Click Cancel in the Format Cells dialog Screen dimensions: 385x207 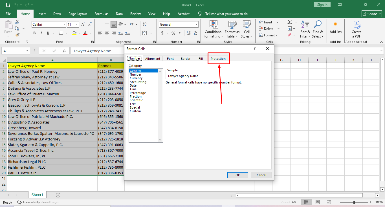[261, 175]
